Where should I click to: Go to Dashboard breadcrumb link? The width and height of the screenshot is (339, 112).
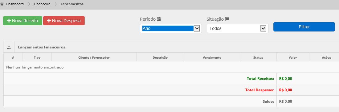click(15, 4)
